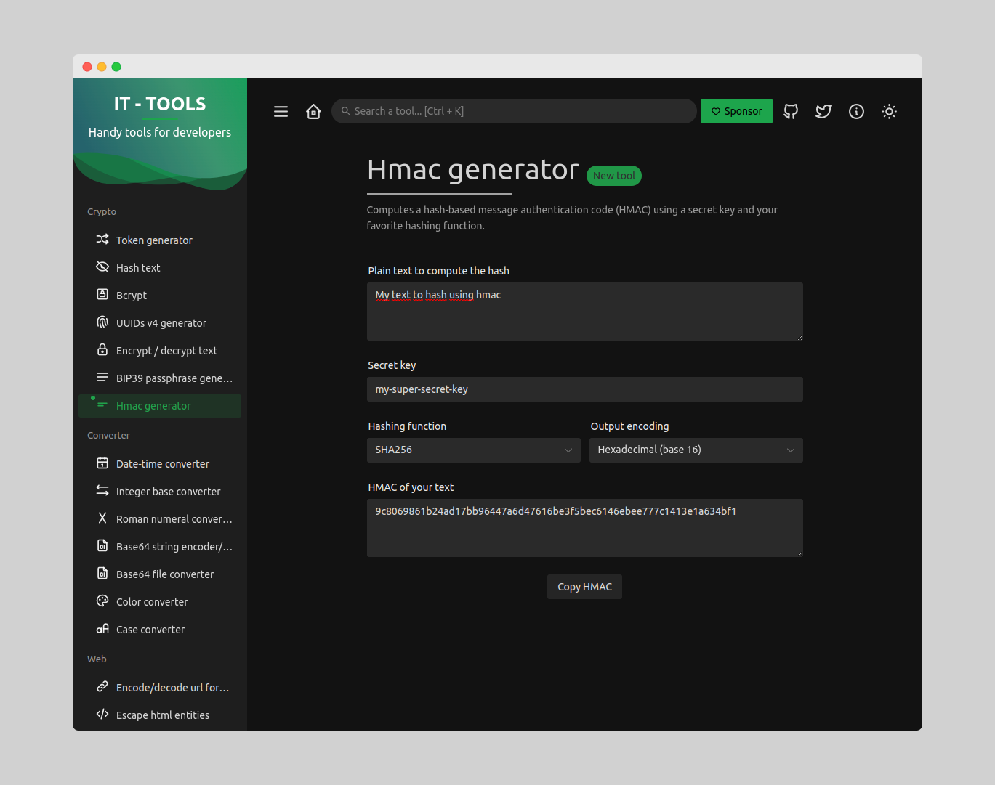Click the Copy HMAC button

(584, 586)
